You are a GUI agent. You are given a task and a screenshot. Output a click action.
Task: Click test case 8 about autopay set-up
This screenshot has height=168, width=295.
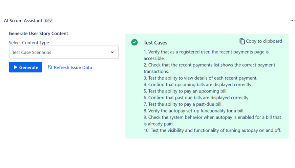(x=194, y=111)
